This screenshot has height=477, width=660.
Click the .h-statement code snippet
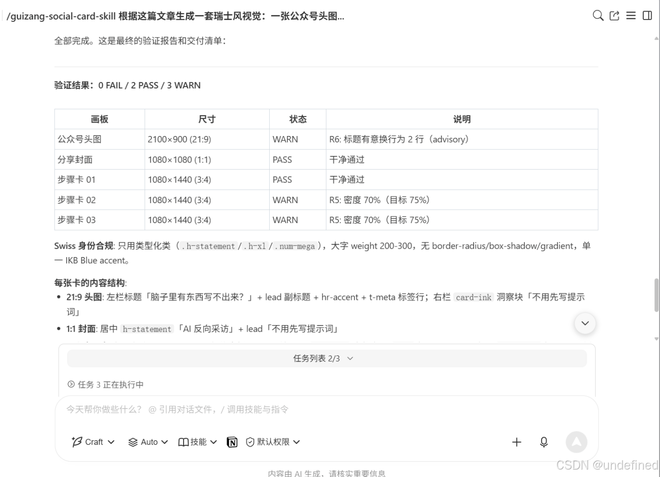coord(208,246)
